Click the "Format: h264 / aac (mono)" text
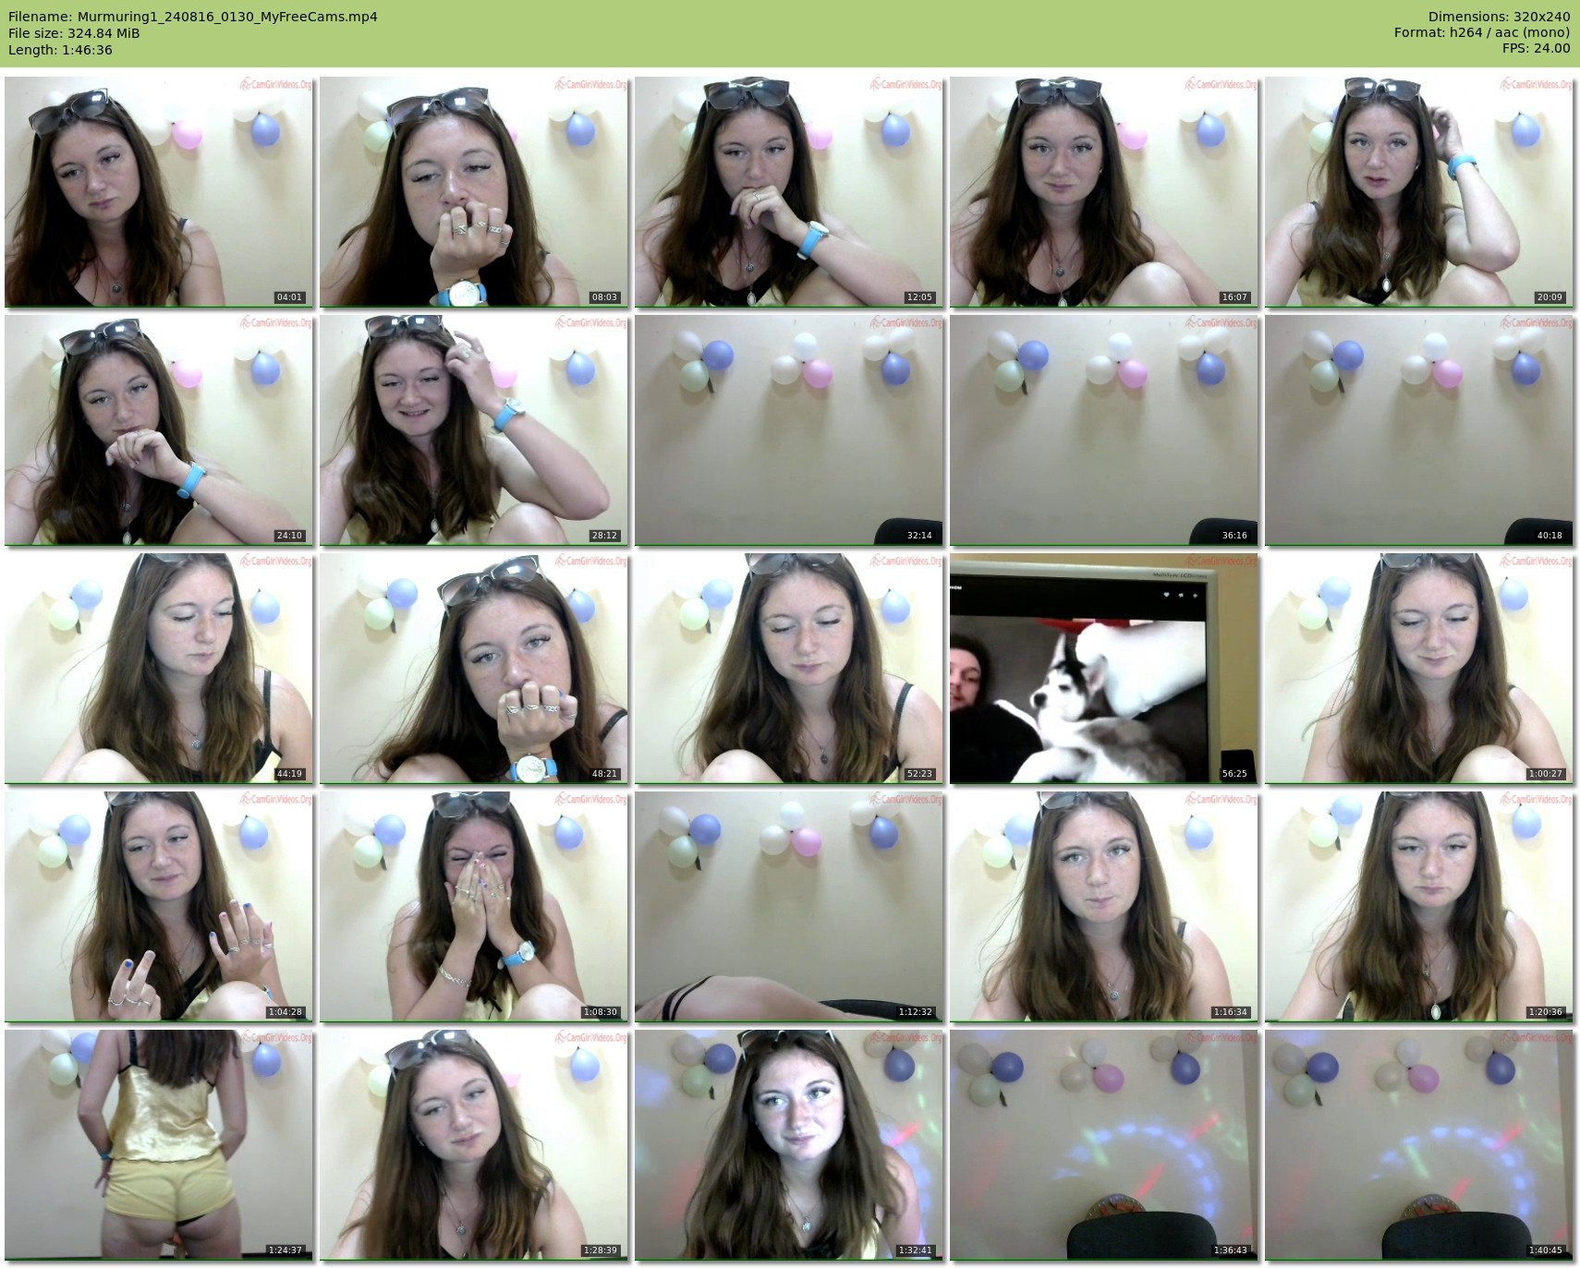 [1482, 32]
